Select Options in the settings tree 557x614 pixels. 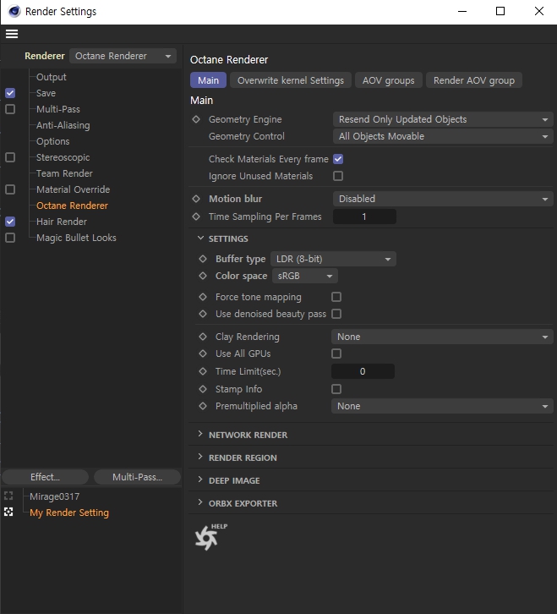[53, 141]
